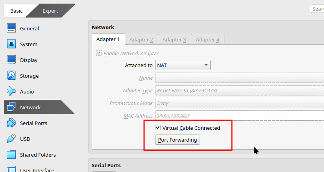Uncheck Virtual Cable Connected
The image size is (324, 172).
click(x=158, y=128)
